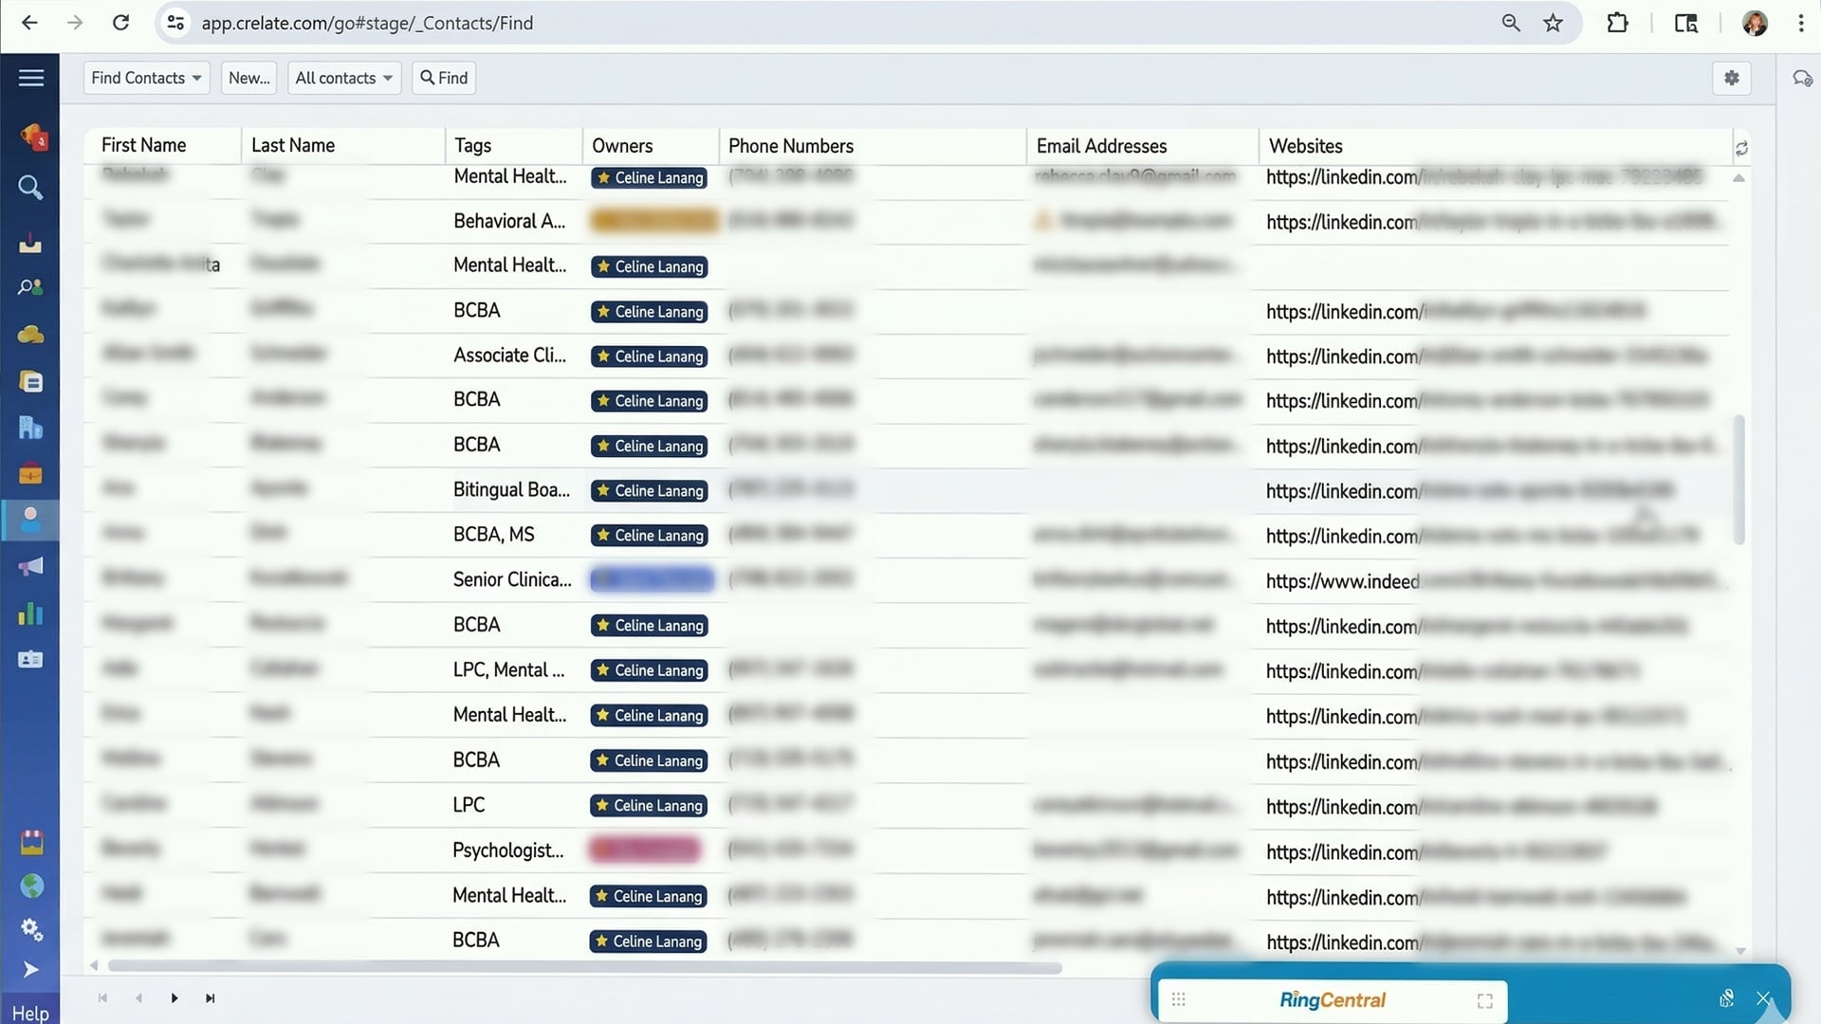Open the browser extensions puzzle icon

coord(1617,23)
